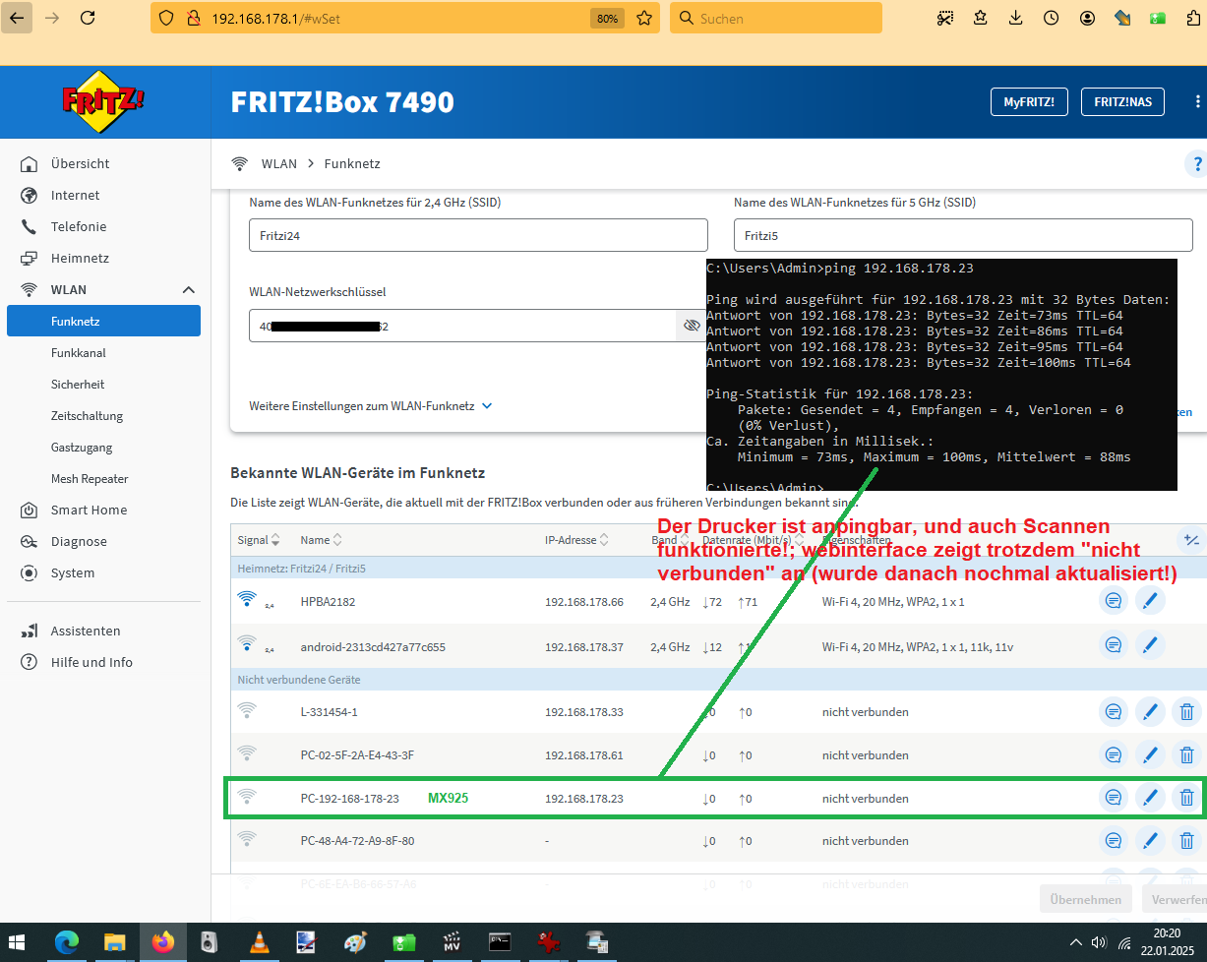This screenshot has width=1207, height=962.
Task: Reload the page in Firefox
Action: point(88,18)
